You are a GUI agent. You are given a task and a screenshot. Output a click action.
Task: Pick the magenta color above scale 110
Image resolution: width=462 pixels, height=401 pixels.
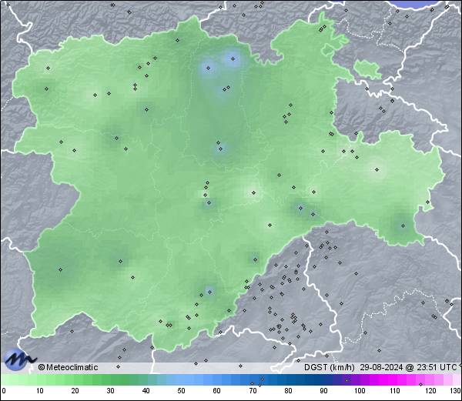[395, 379]
